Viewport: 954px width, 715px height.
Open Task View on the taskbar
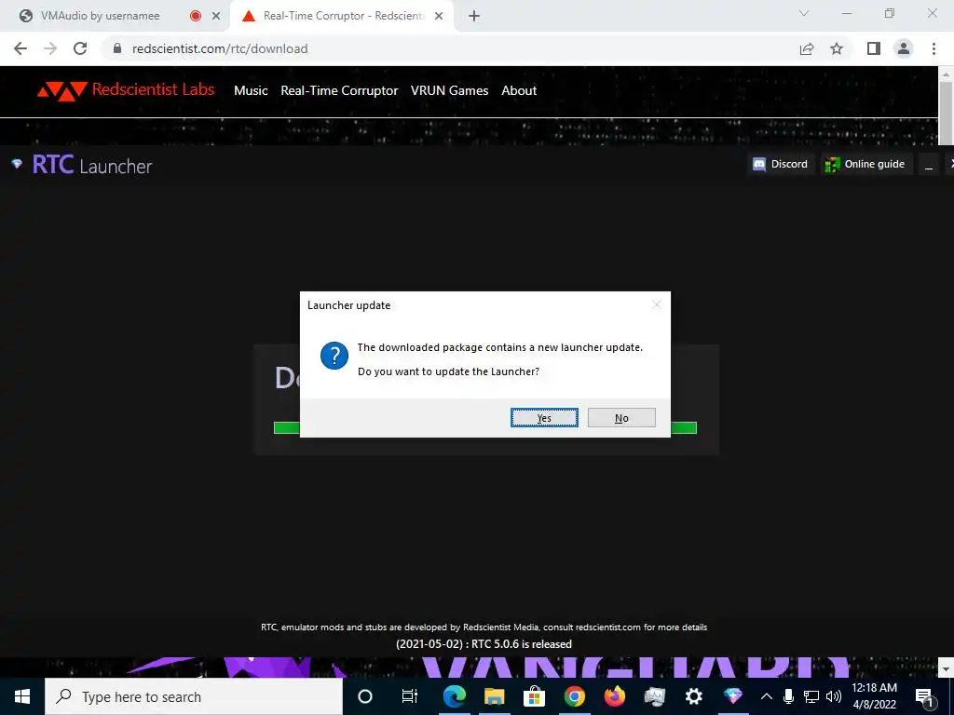tap(410, 696)
